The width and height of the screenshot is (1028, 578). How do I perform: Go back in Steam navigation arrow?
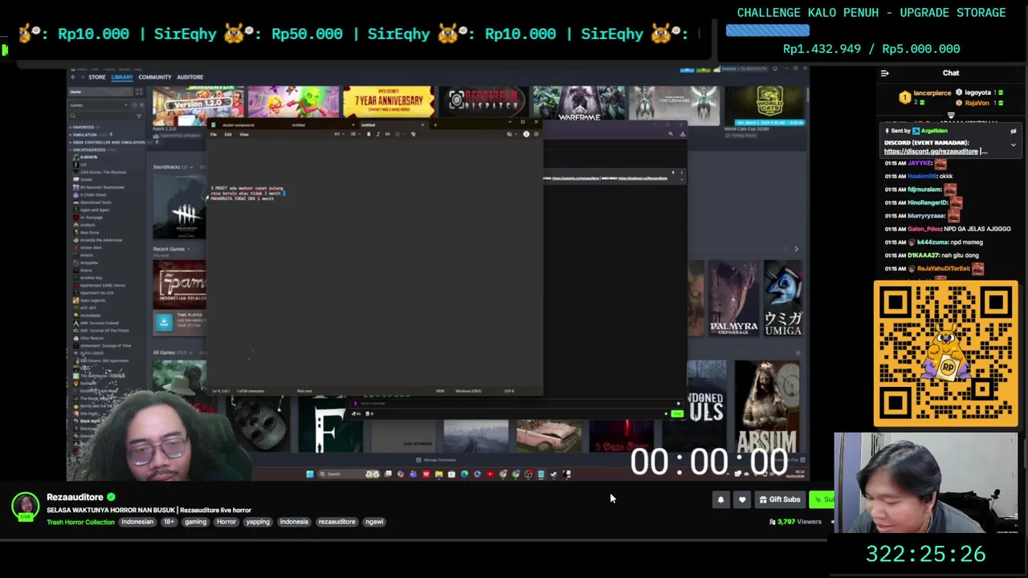72,77
